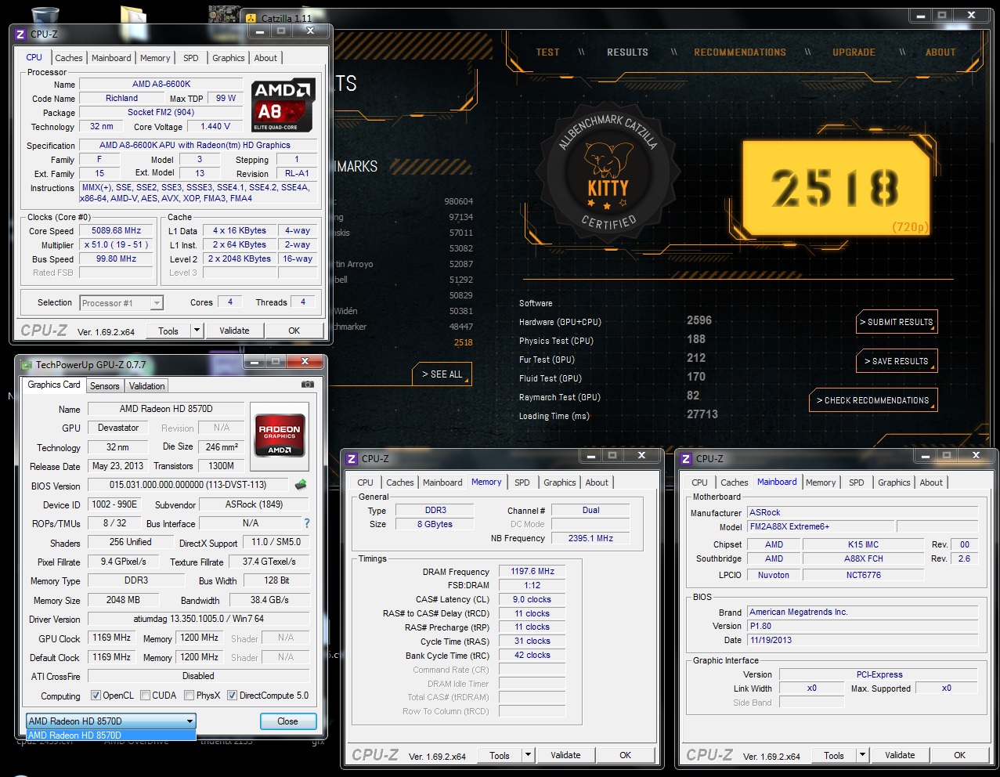Open the Validation tab in GPU-Z

point(147,386)
